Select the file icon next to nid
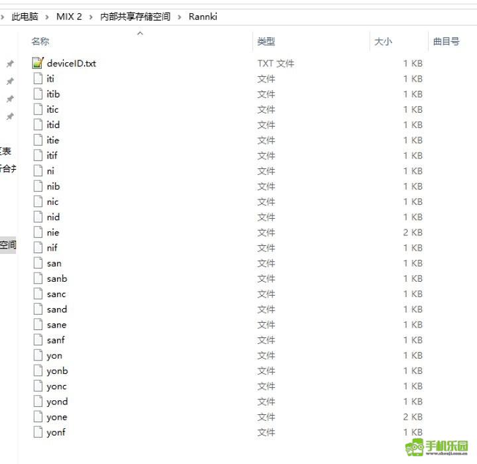477x464 pixels. point(37,217)
